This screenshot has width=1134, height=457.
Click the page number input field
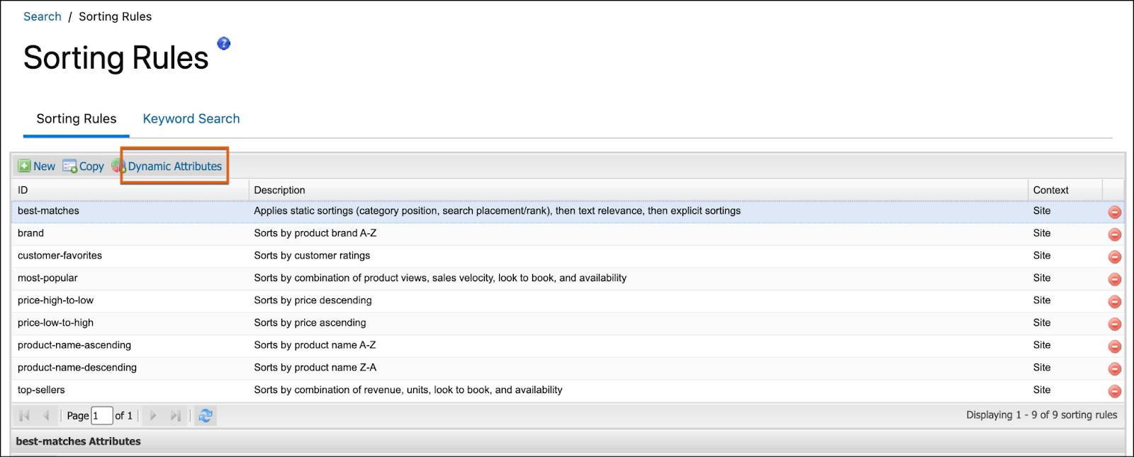pyautogui.click(x=102, y=416)
